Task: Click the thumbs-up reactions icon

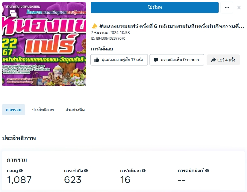Action: point(96,60)
